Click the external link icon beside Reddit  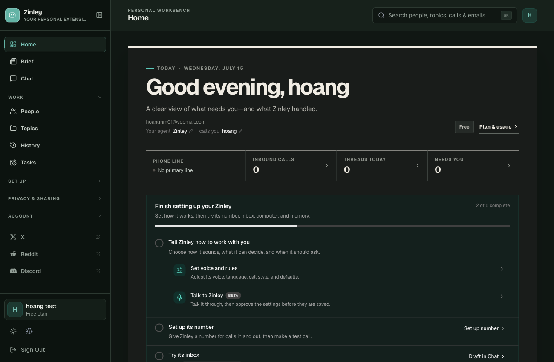point(98,254)
